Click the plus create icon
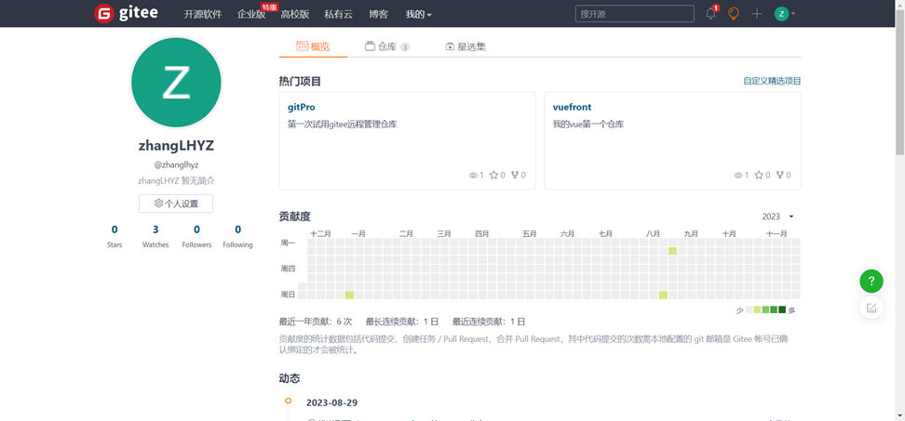 pyautogui.click(x=757, y=14)
